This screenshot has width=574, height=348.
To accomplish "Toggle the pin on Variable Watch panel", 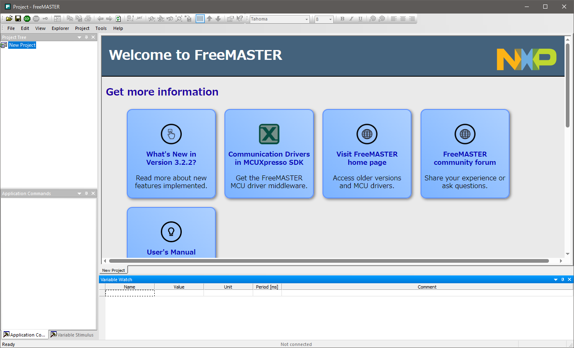I will tap(563, 280).
